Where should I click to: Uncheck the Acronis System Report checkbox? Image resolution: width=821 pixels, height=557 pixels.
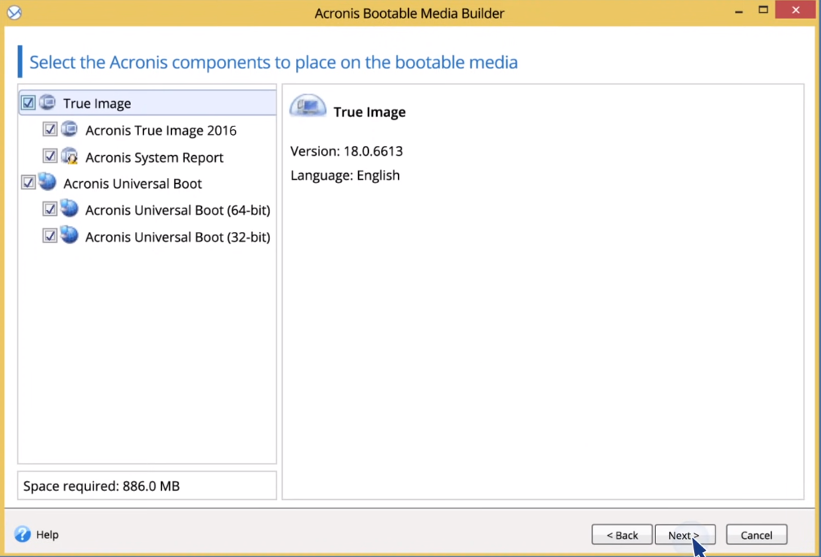[x=50, y=156]
